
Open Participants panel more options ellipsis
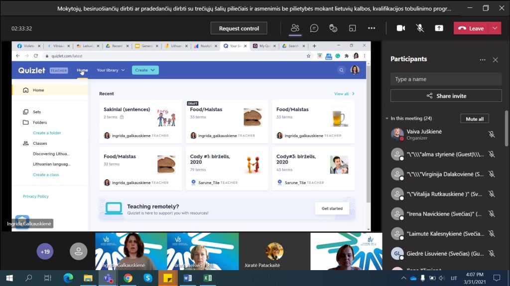482,60
